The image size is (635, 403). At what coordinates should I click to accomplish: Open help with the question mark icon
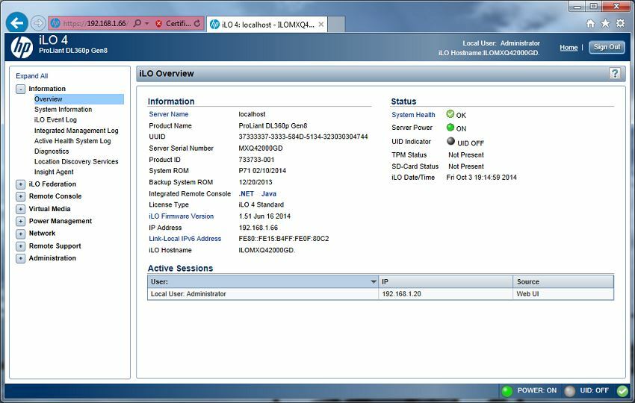pyautogui.click(x=615, y=73)
